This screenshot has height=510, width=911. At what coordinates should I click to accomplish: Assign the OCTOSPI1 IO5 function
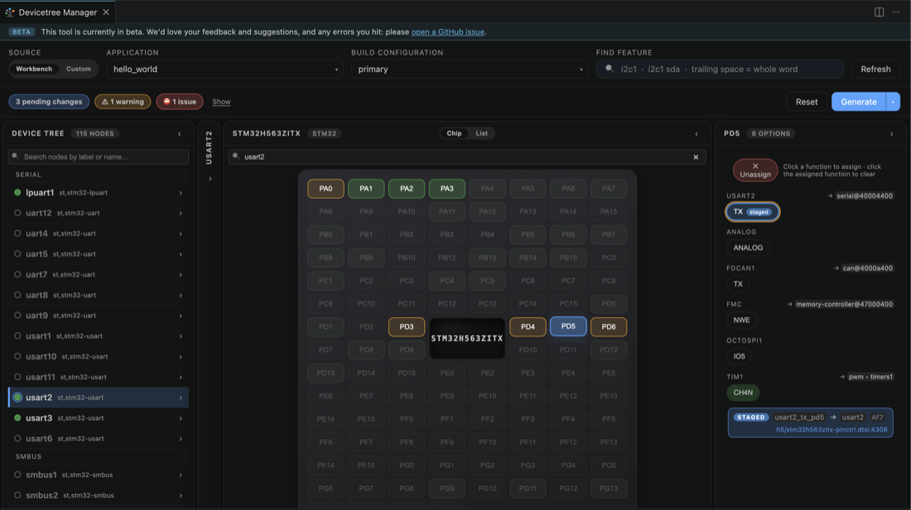point(739,356)
